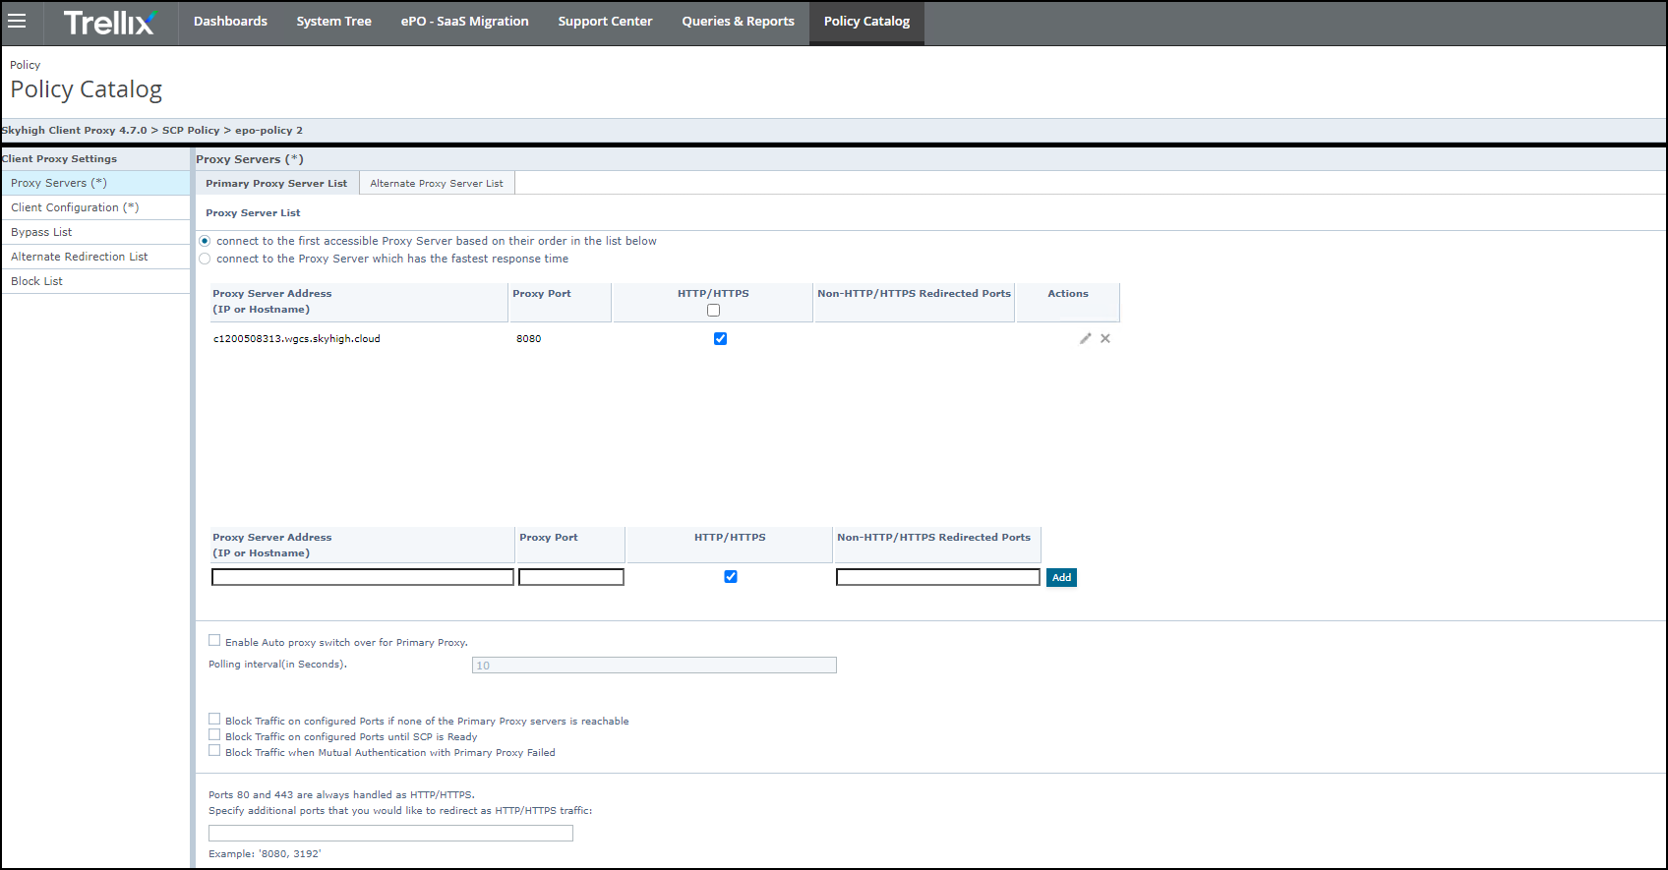Edit the c1200508313 proxy server entry
Image resolution: width=1668 pixels, height=870 pixels.
click(1085, 338)
